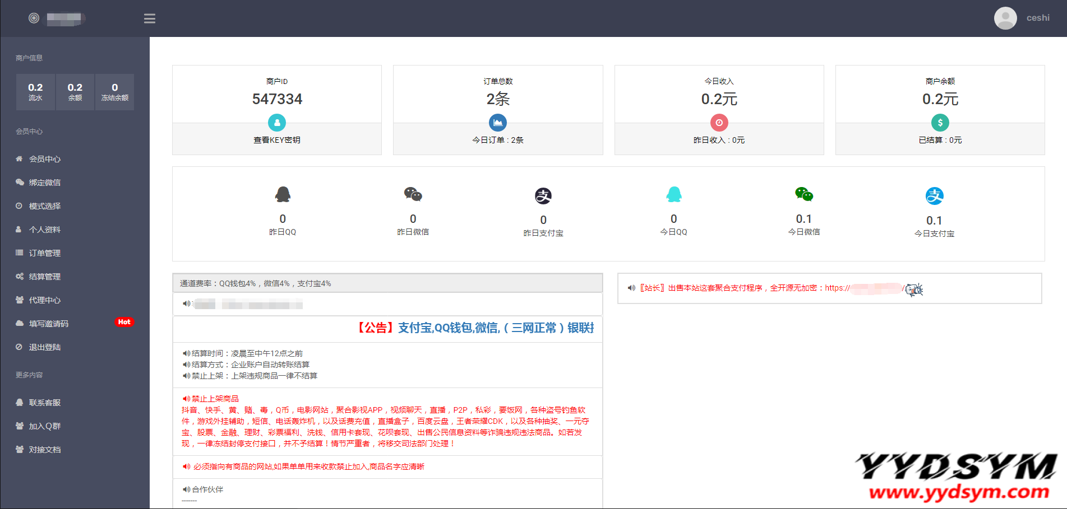
Task: Open 订单管理 in the sidebar
Action: tap(45, 253)
